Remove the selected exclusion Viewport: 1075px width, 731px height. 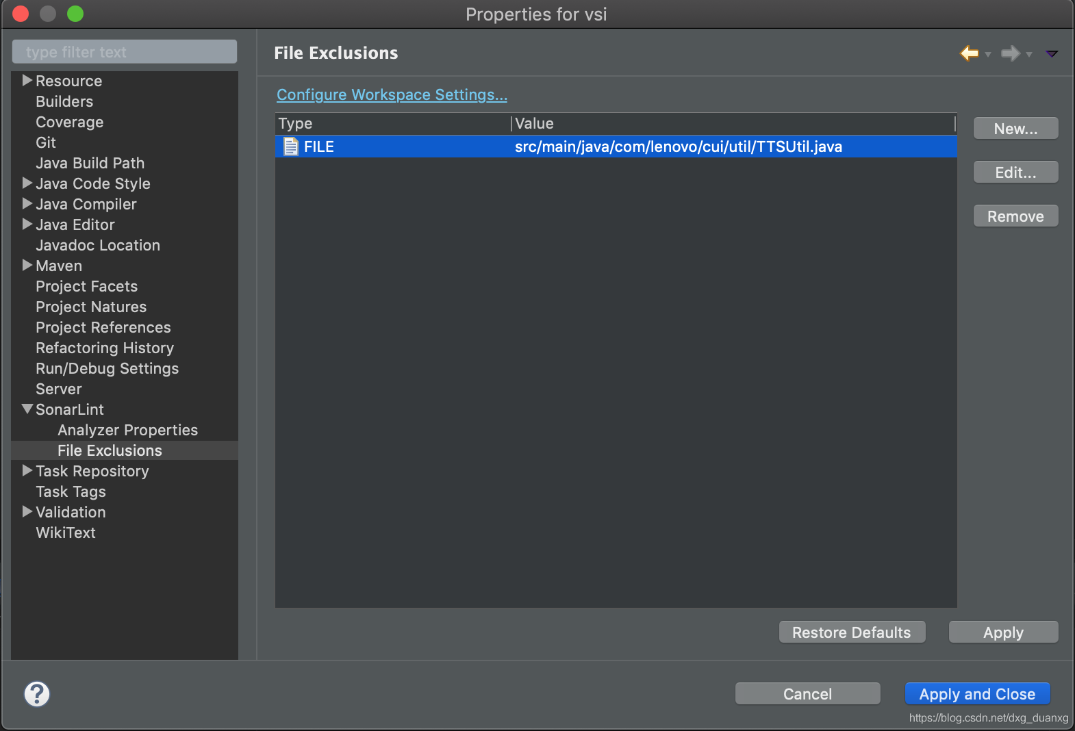pyautogui.click(x=1016, y=216)
